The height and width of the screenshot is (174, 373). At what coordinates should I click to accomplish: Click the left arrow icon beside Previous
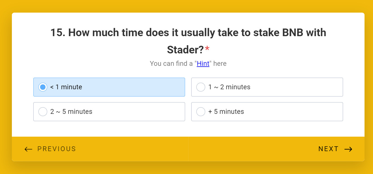(x=28, y=149)
